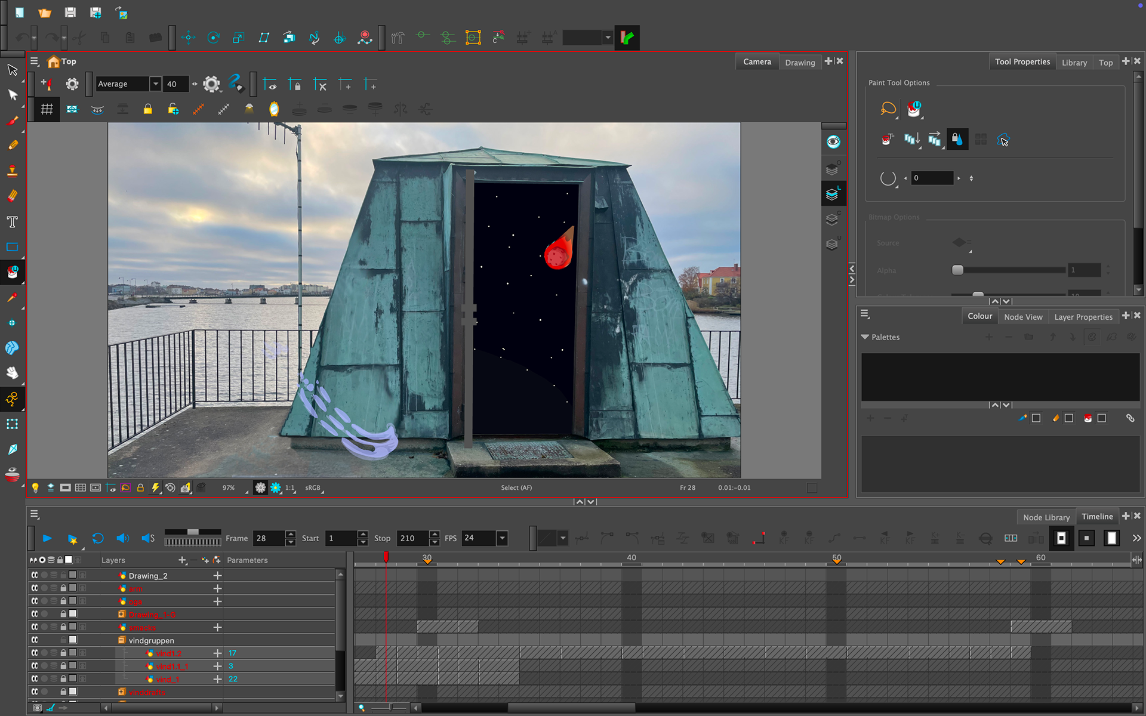Toggle the sound mute speaker icon
Viewport: 1146px width, 716px height.
point(122,538)
